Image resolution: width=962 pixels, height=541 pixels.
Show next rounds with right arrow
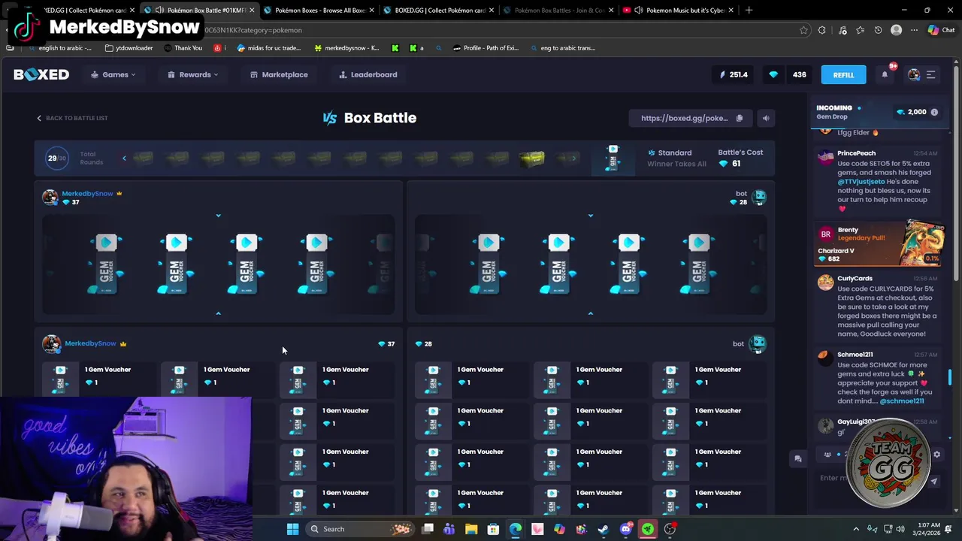click(x=574, y=158)
